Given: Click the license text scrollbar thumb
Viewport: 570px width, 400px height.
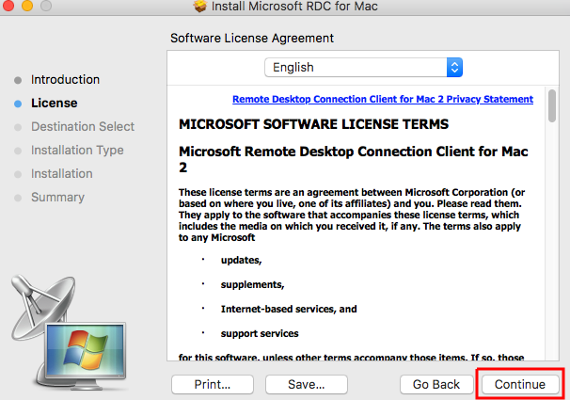Looking at the screenshot, I should 552,105.
